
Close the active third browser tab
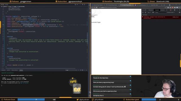(133, 5)
